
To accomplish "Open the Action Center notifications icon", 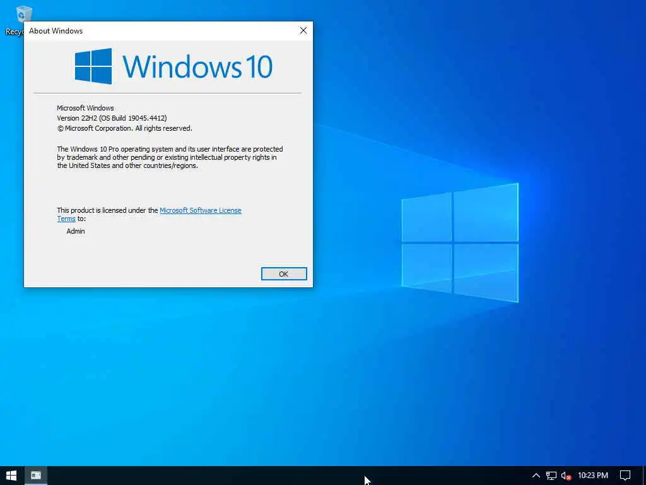I will click(x=625, y=476).
